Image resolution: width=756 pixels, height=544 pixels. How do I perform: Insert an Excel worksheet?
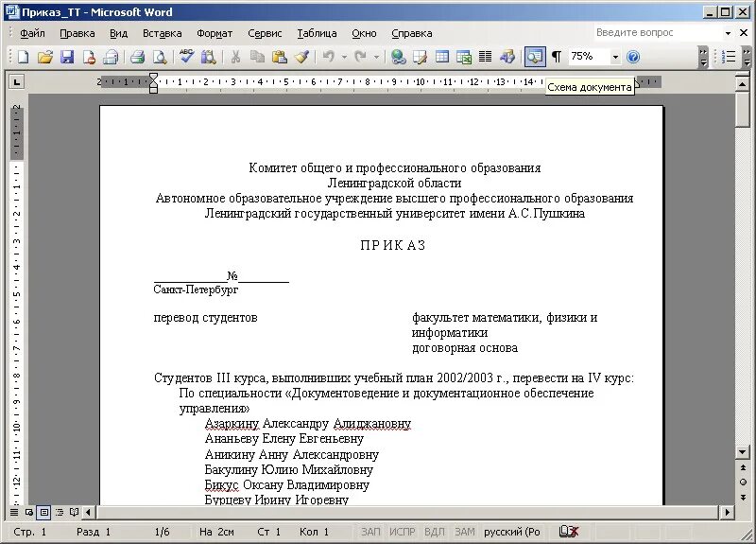pyautogui.click(x=464, y=57)
